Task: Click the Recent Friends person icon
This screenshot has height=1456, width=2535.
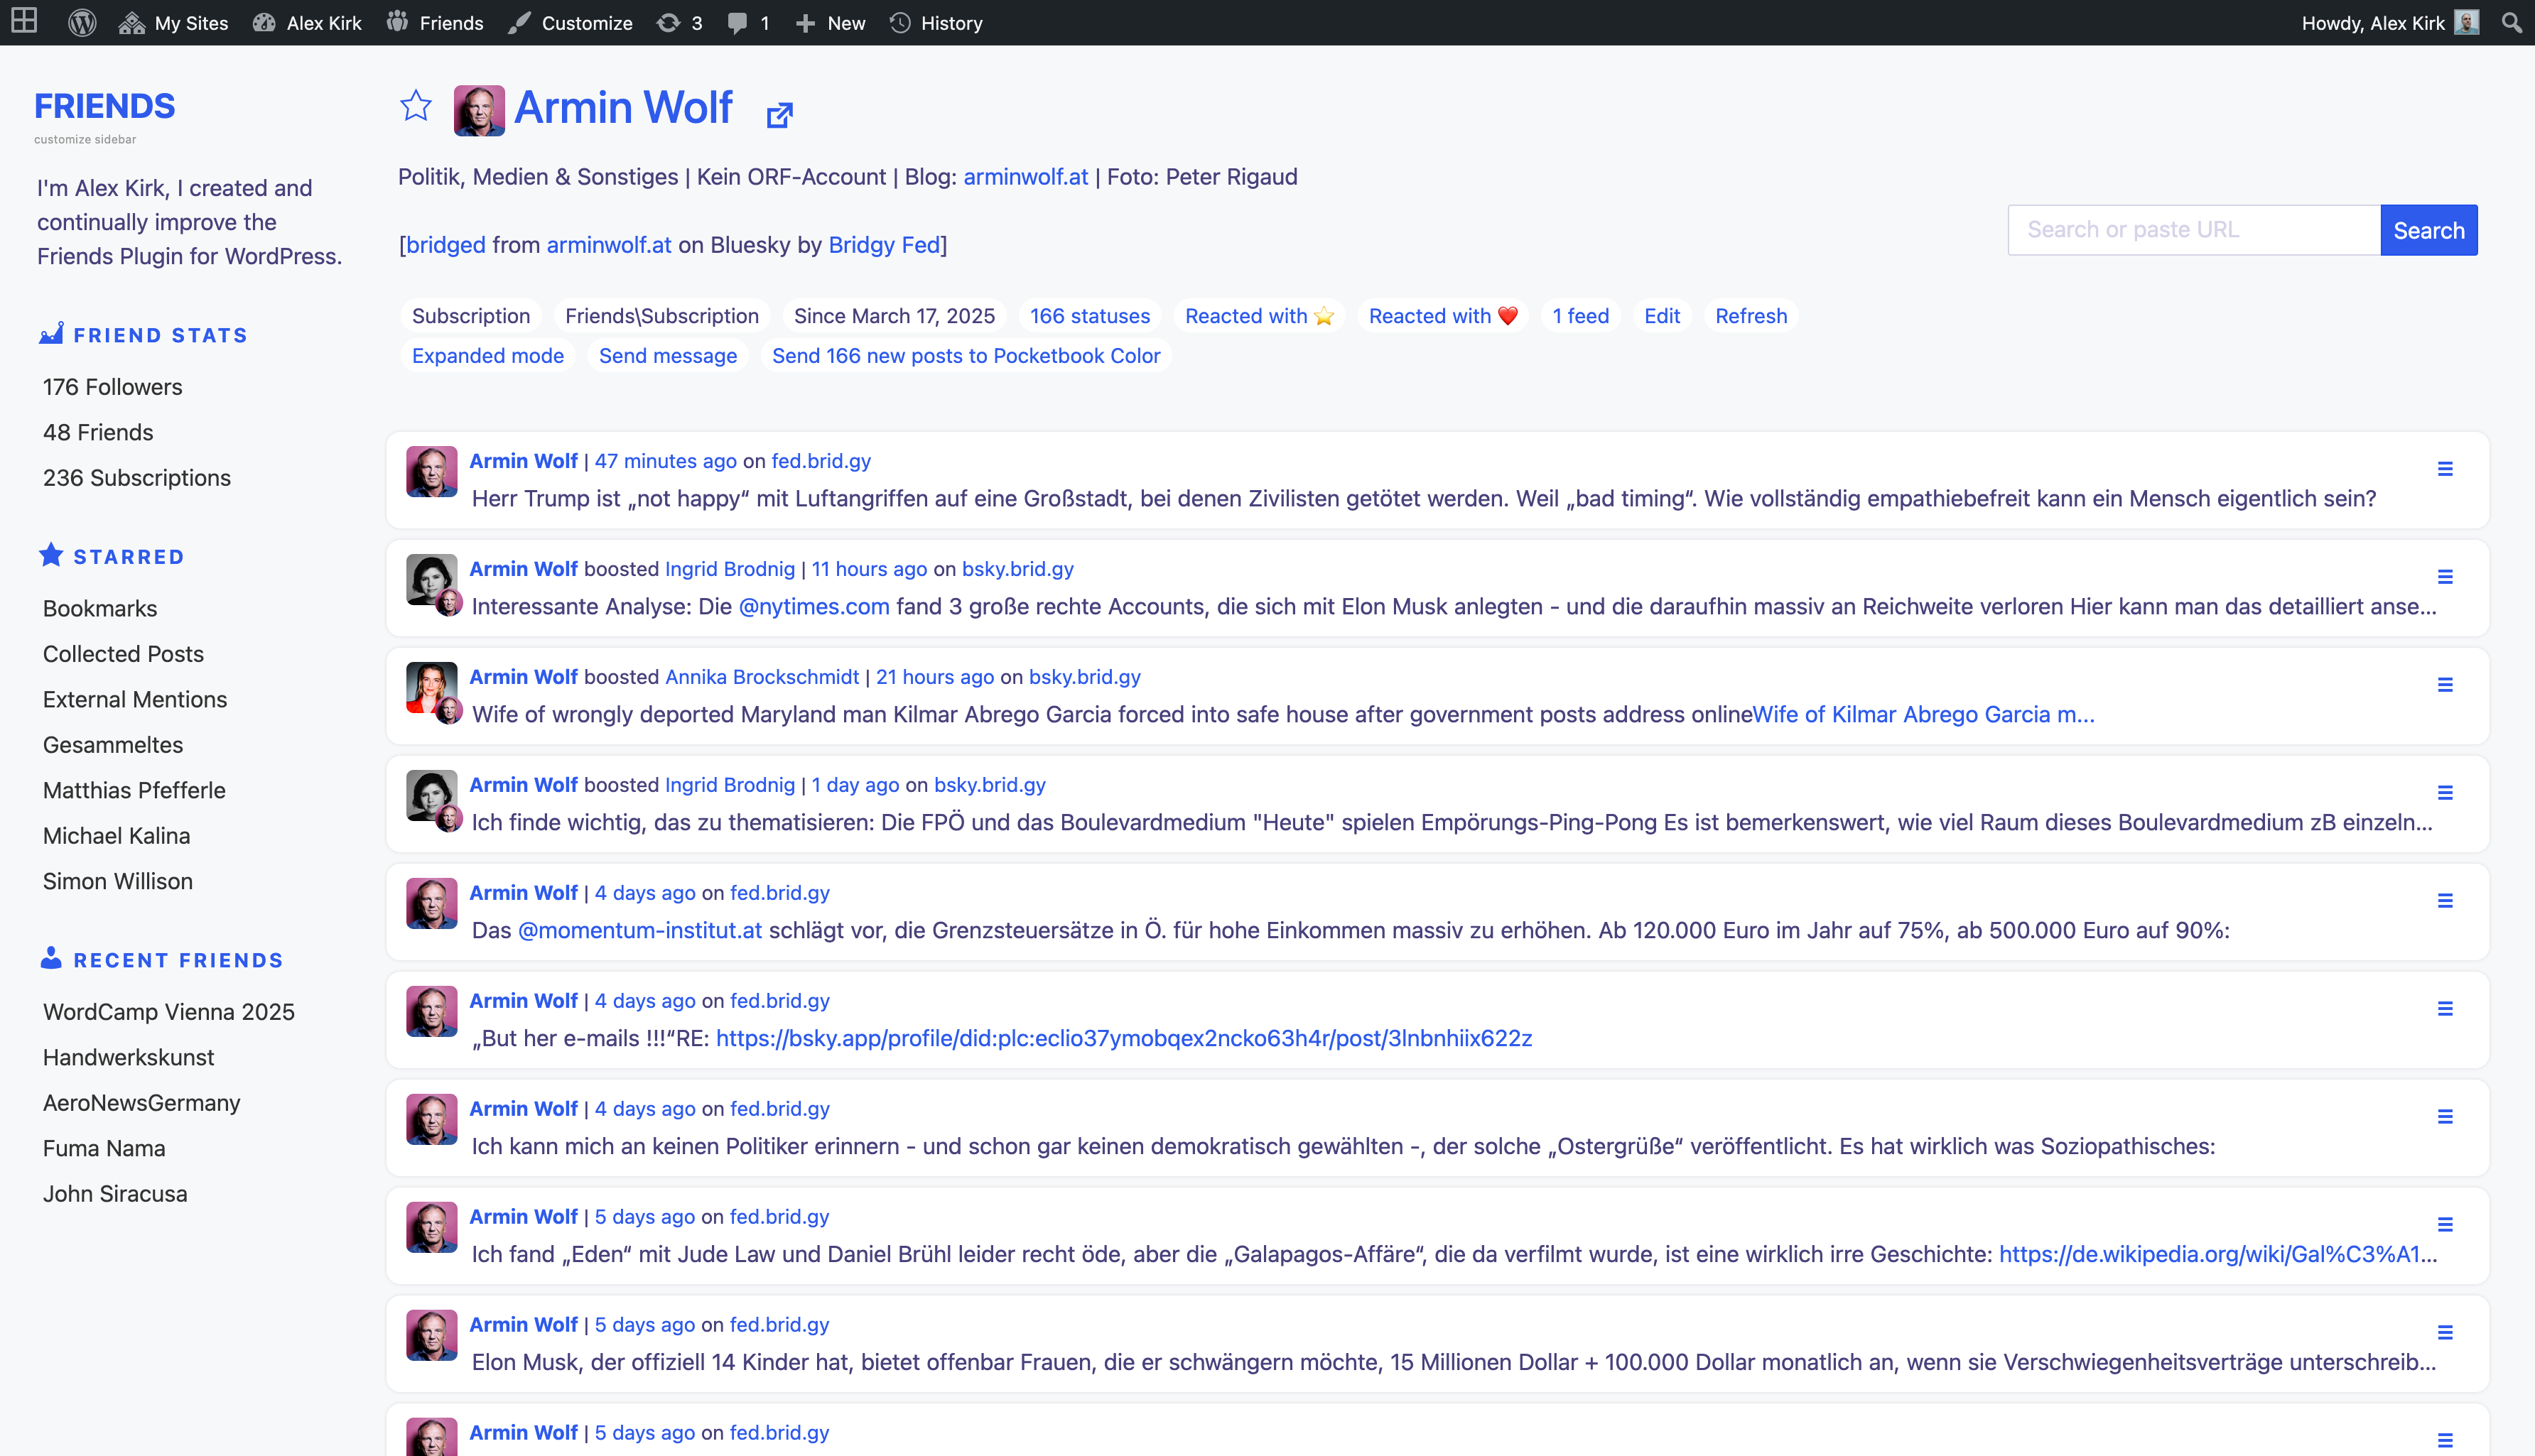Action: [51, 958]
